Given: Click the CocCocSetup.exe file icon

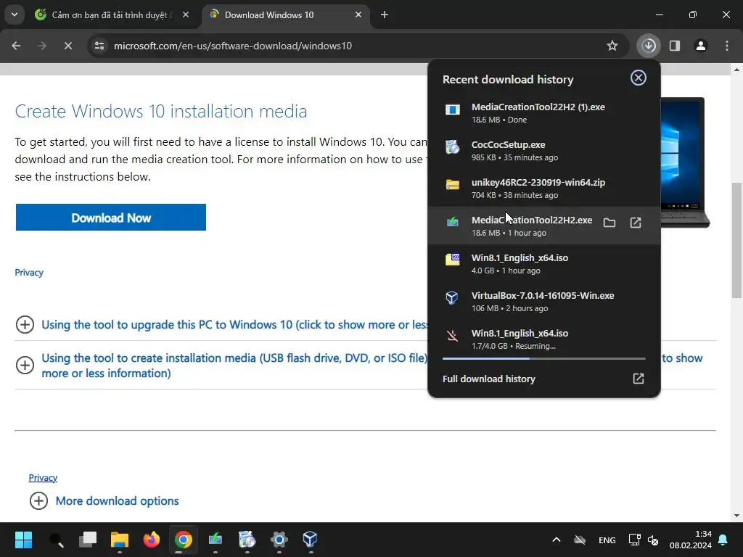Looking at the screenshot, I should [x=453, y=147].
